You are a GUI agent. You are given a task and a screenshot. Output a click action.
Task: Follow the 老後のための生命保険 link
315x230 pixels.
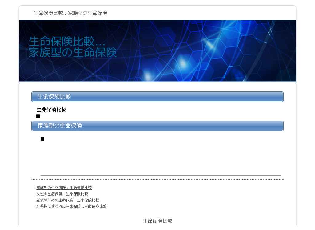click(68, 200)
